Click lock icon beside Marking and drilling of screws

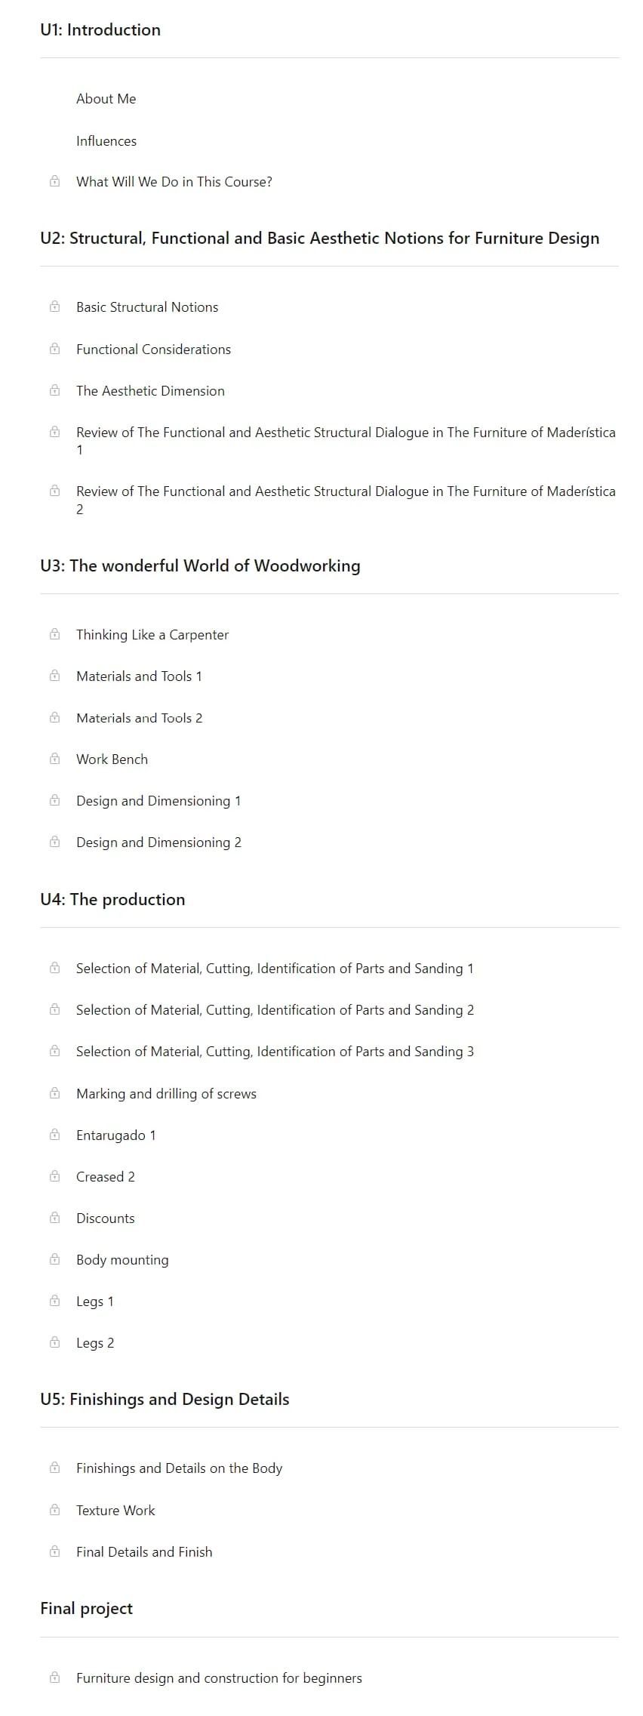pos(54,1093)
